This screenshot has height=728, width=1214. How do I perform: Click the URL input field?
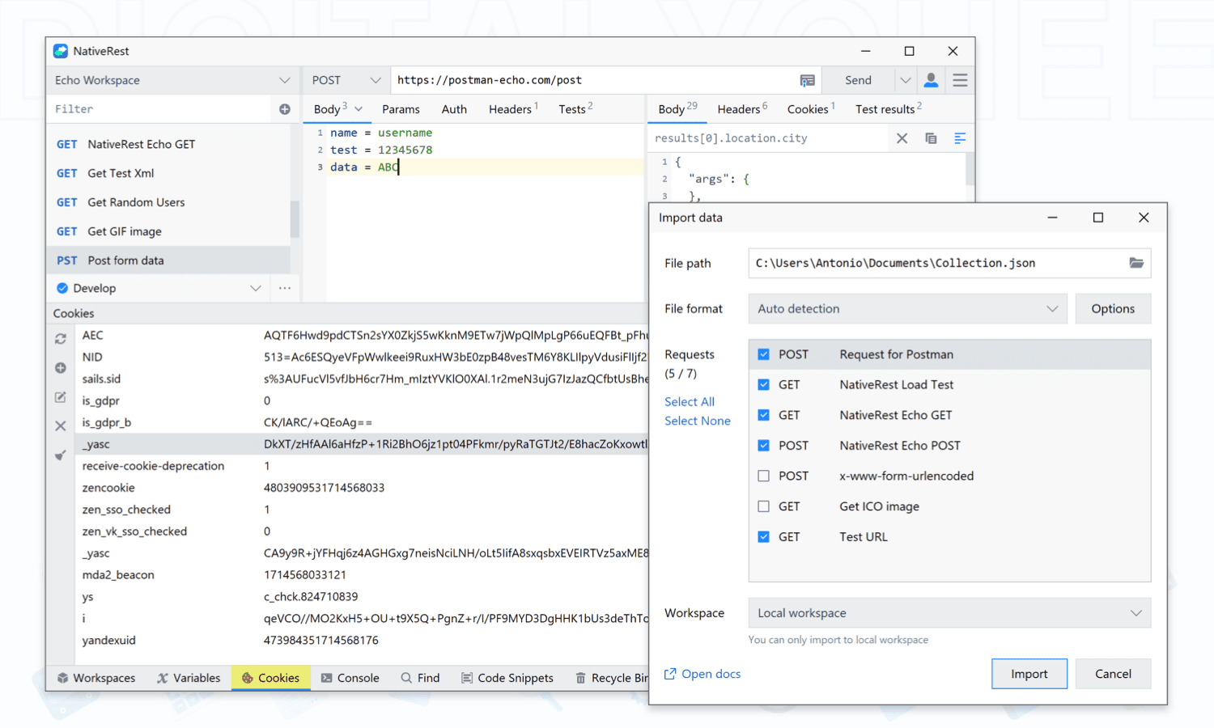[x=591, y=80]
